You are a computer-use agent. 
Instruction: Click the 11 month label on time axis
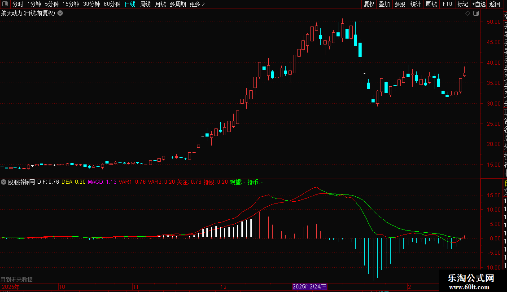pyautogui.click(x=136, y=287)
